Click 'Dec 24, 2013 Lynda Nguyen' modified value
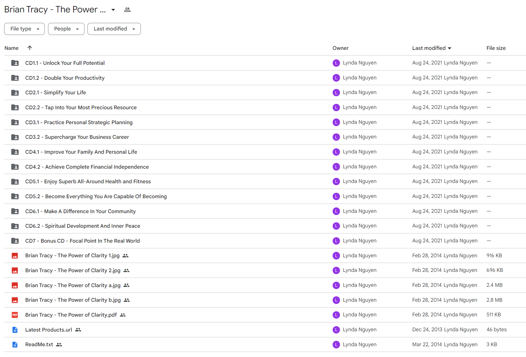Image resolution: width=526 pixels, height=357 pixels. coord(445,330)
